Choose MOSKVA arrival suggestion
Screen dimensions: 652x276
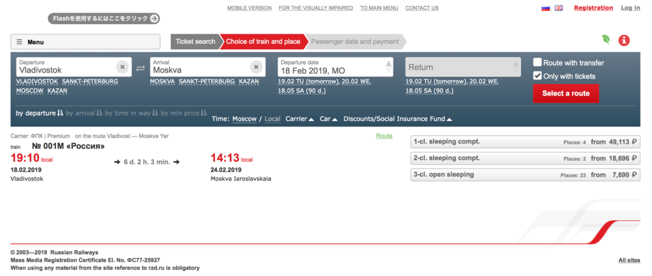click(x=162, y=81)
